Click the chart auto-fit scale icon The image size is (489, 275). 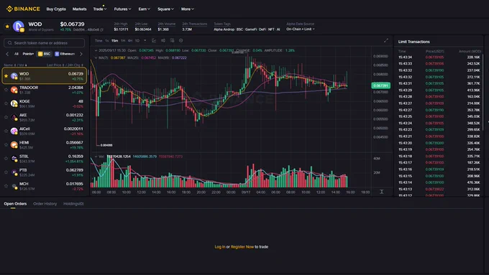[381, 192]
